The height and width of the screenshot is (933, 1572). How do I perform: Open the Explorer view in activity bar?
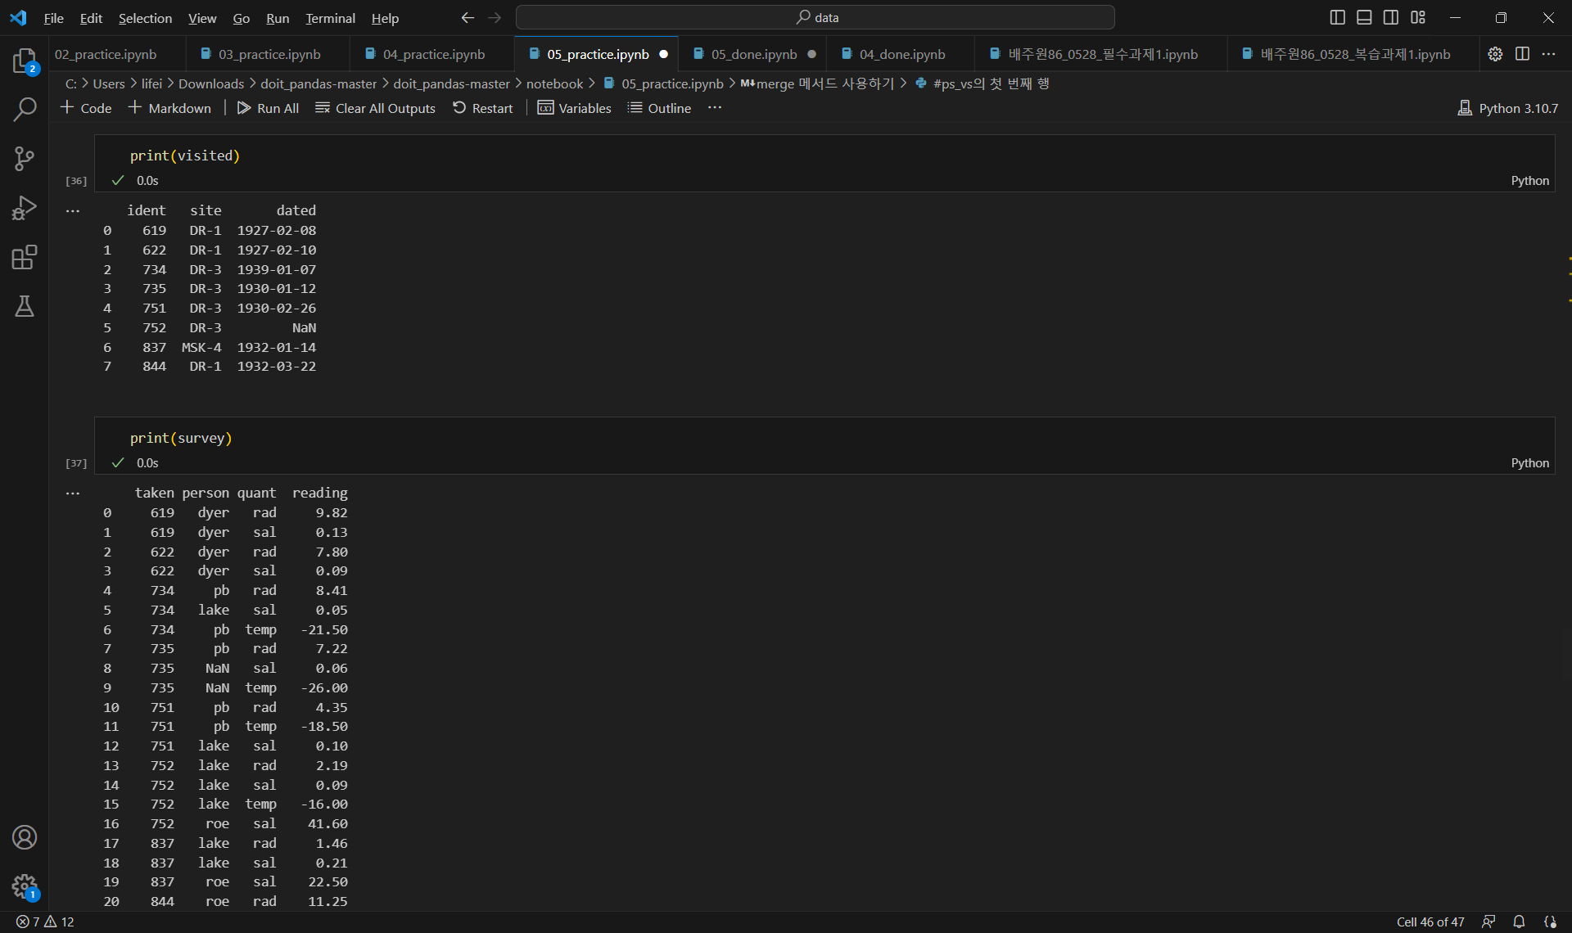coord(25,61)
